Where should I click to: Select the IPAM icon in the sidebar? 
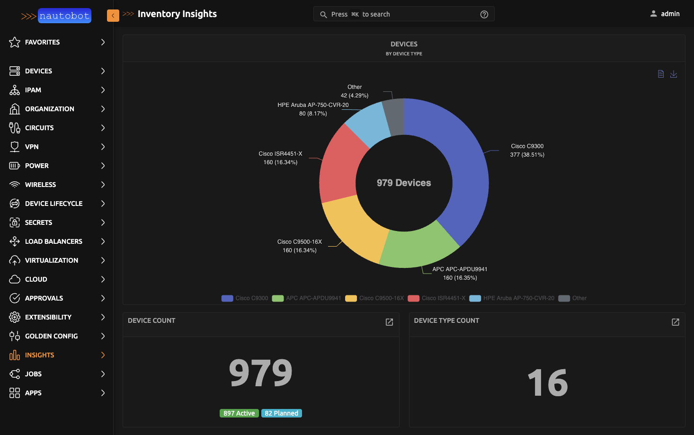pos(15,90)
